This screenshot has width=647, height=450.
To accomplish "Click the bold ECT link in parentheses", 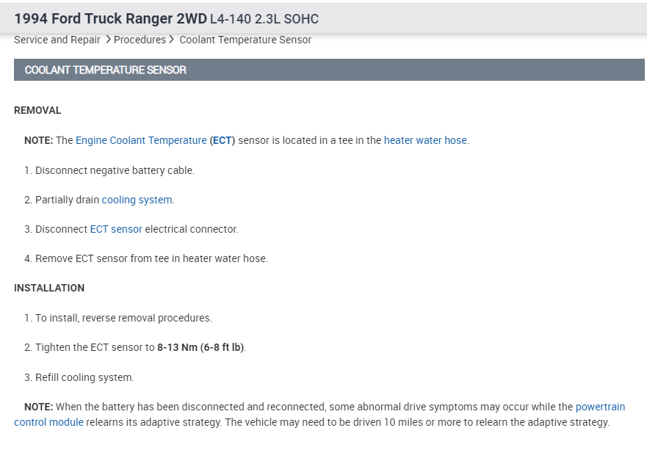I will click(x=223, y=140).
